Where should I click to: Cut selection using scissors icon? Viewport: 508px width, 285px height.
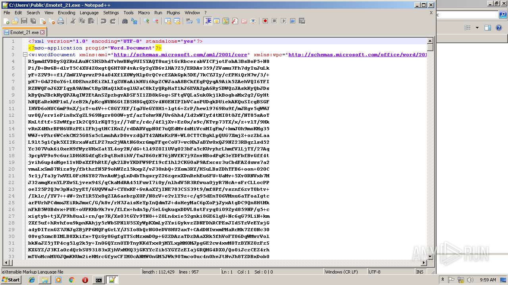(x=73, y=21)
